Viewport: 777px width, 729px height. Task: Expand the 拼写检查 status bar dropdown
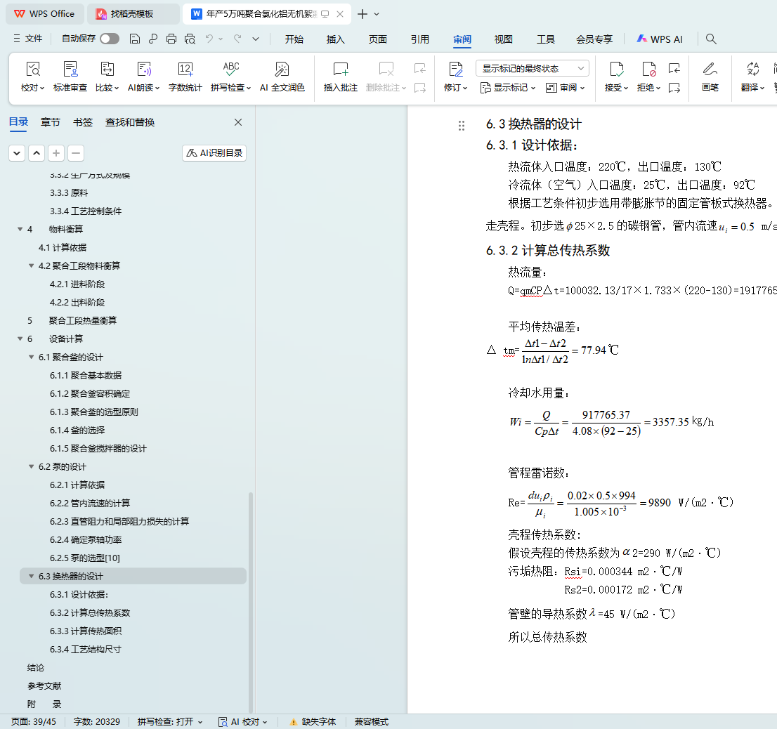pos(170,722)
